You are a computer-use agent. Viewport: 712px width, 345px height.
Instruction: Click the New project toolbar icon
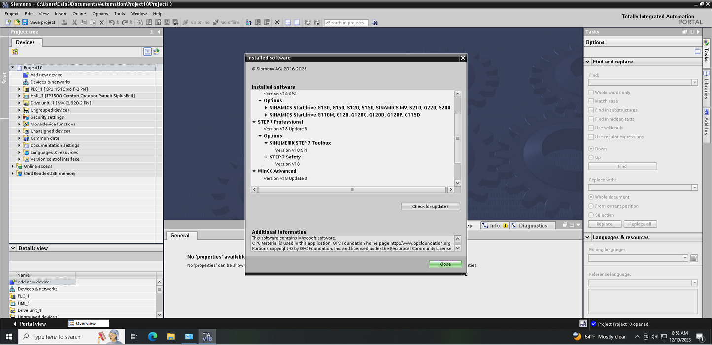pyautogui.click(x=8, y=22)
